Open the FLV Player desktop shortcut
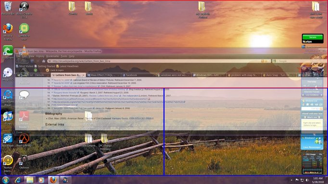Viewport: 328px width, 184px height. click(x=8, y=140)
